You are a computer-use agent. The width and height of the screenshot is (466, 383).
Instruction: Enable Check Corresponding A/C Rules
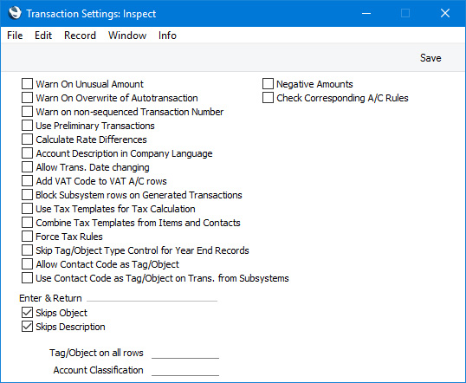[268, 98]
